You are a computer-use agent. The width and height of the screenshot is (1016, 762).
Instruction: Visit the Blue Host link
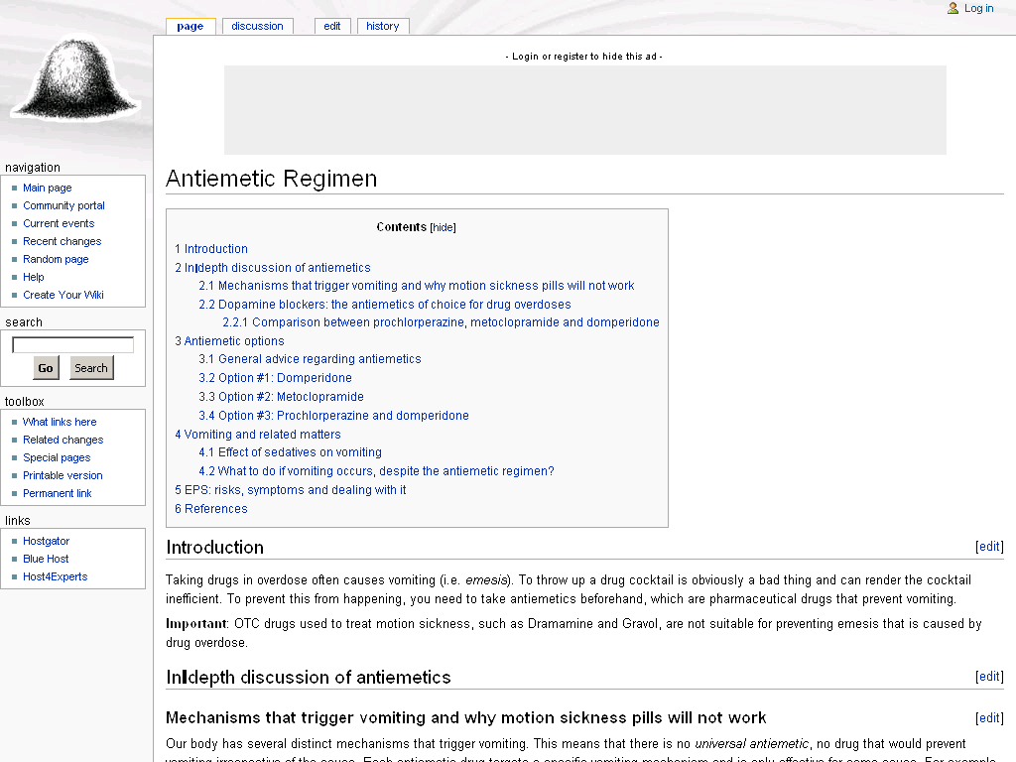(46, 559)
